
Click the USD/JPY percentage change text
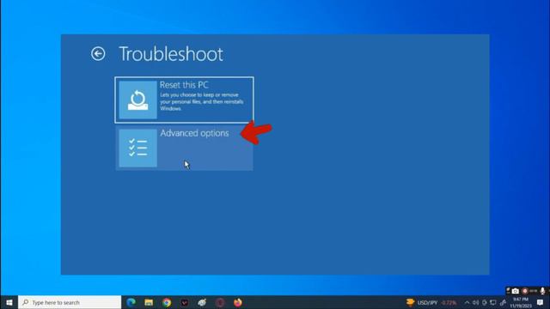[x=449, y=303]
